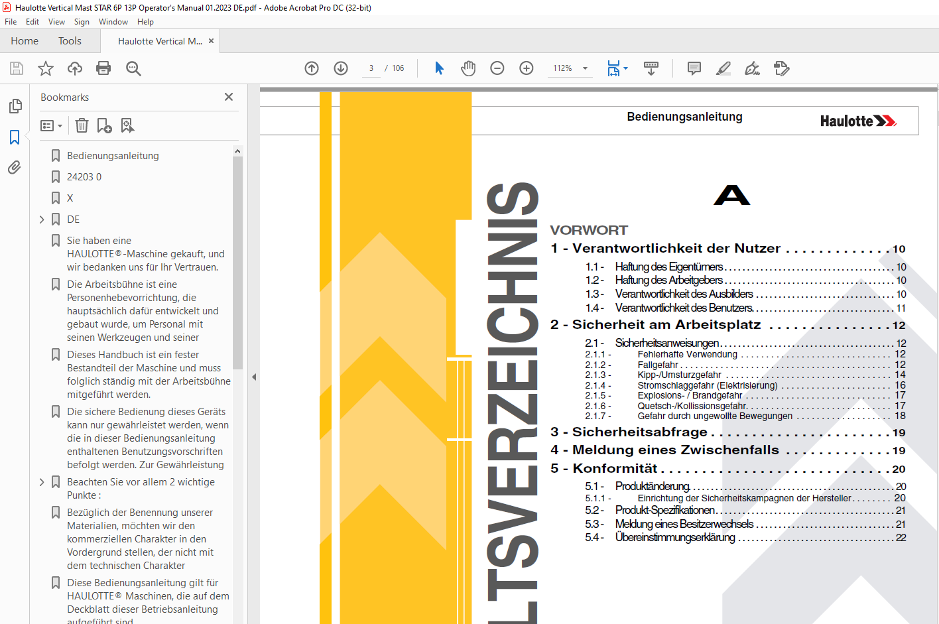Viewport: 939px width, 624px height.
Task: Jump to '2 - Sicherheit am Arbeitsplatz' contents entry
Action: click(728, 325)
